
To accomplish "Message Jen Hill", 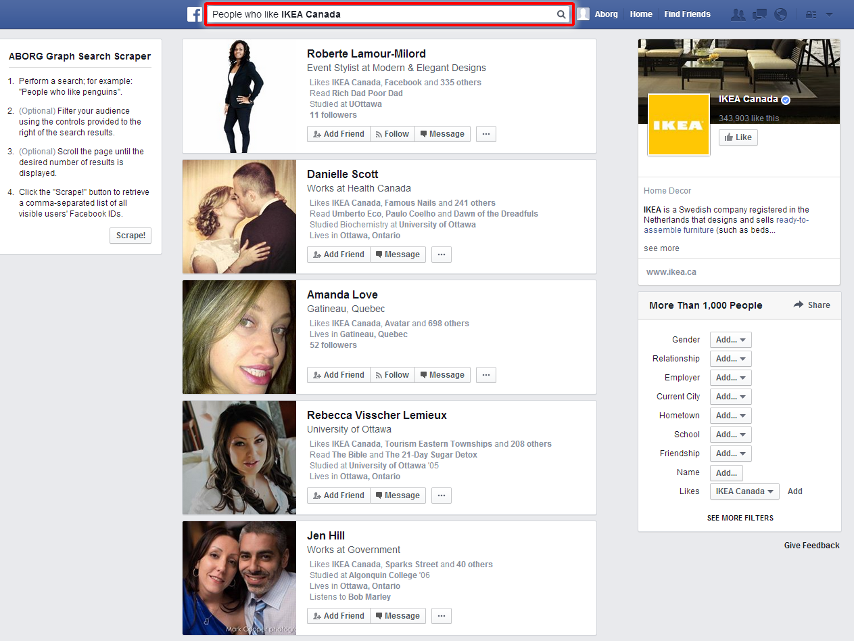I will [x=398, y=616].
